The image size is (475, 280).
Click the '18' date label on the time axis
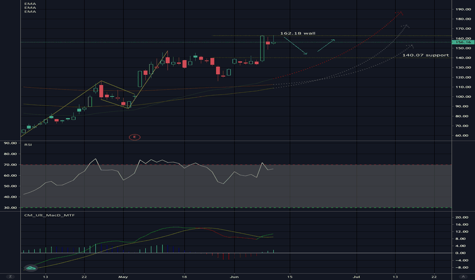184,276
